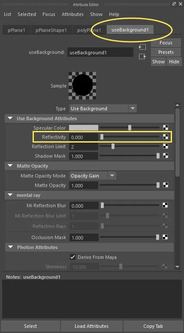Viewport: 184px width, 333px height.
Task: Click the vertical scrollbar thumb
Action: click(x=178, y=142)
